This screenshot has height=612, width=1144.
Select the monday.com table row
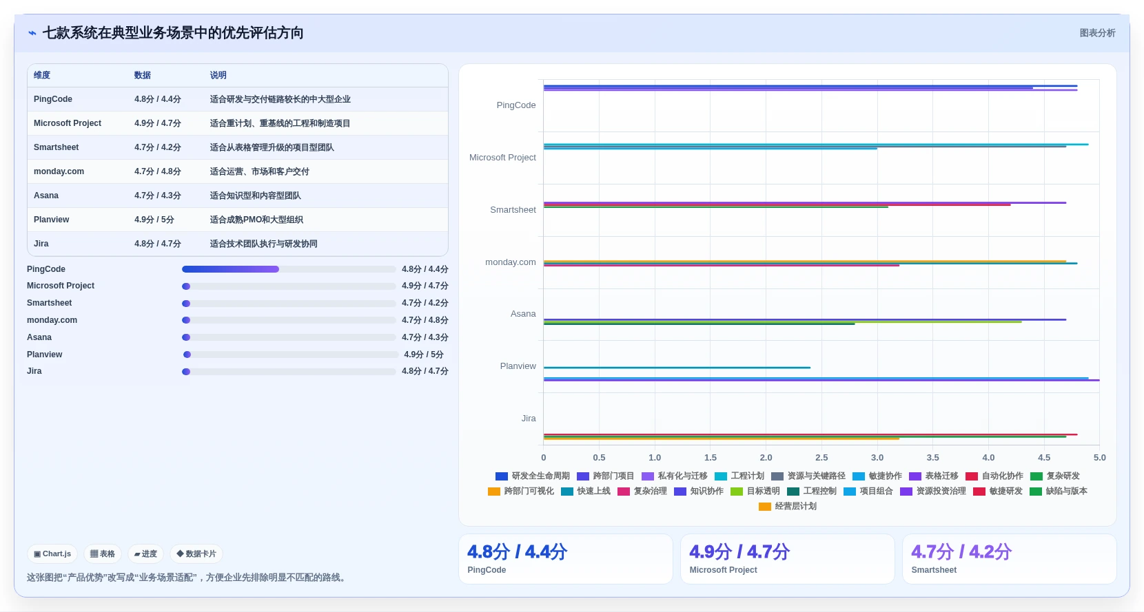point(238,171)
